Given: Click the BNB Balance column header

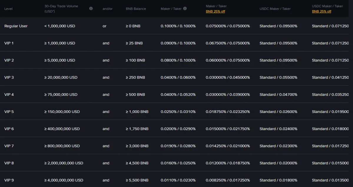Looking at the screenshot, I should (x=136, y=9).
